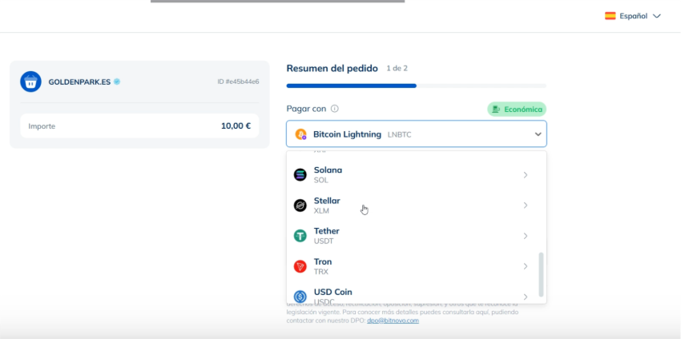Open the Español language dropdown
This screenshot has height=339, width=681.
633,16
